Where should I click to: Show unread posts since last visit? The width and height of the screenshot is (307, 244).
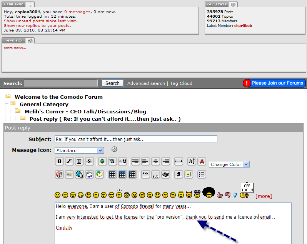point(40,21)
